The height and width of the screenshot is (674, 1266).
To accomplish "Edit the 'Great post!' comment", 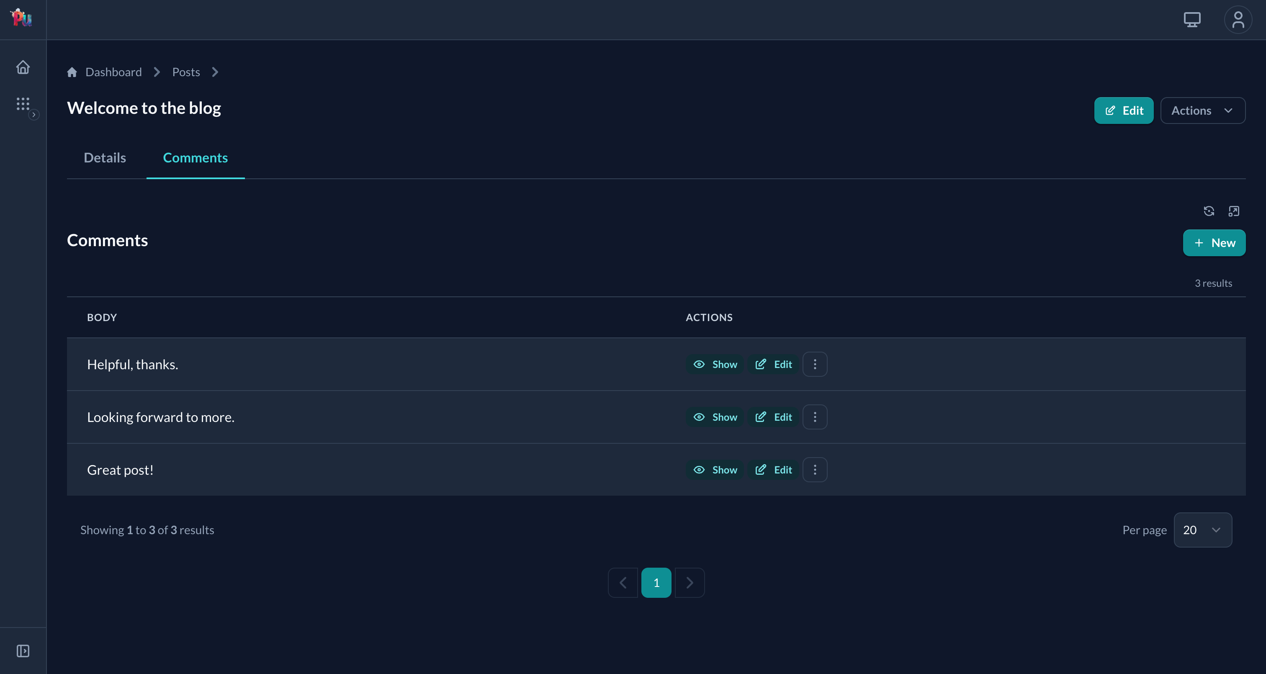I will pyautogui.click(x=773, y=470).
